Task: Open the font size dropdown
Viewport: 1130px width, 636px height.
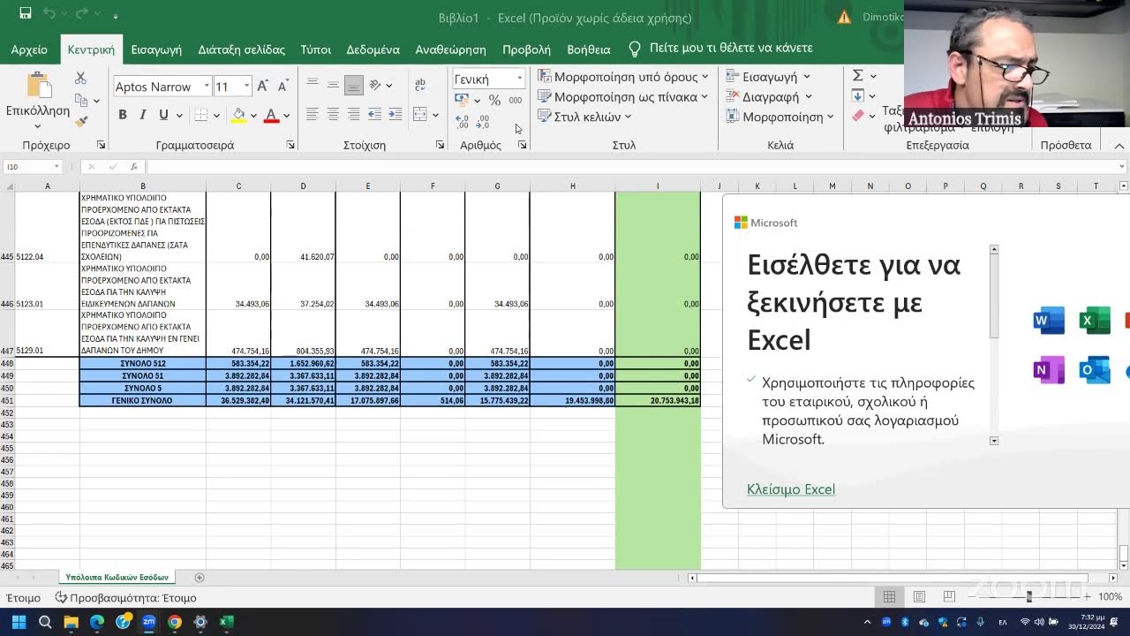Action: coord(246,87)
